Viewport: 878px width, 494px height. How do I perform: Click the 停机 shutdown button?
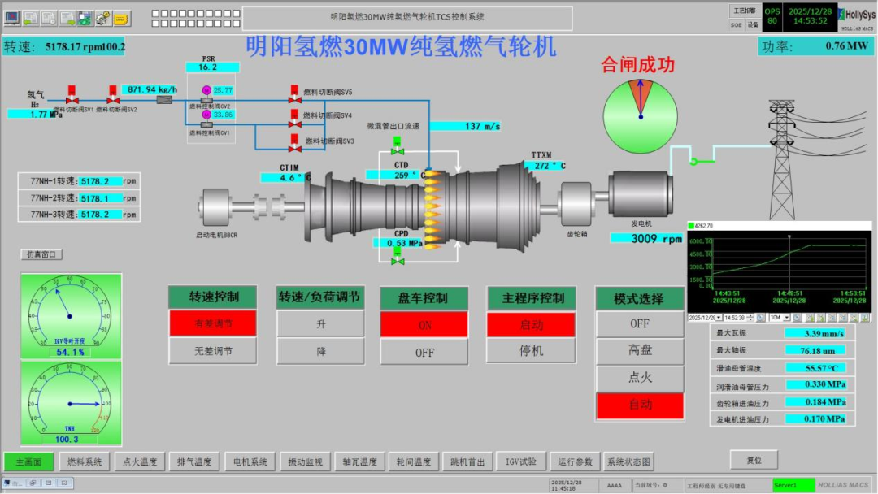pyautogui.click(x=531, y=351)
